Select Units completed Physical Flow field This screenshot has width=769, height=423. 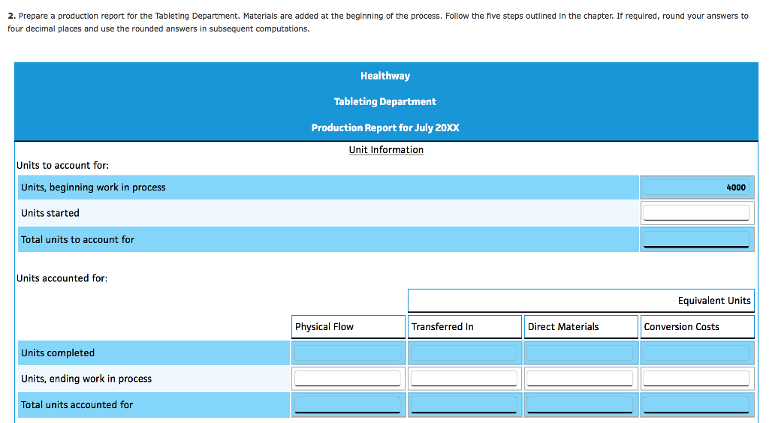(348, 353)
